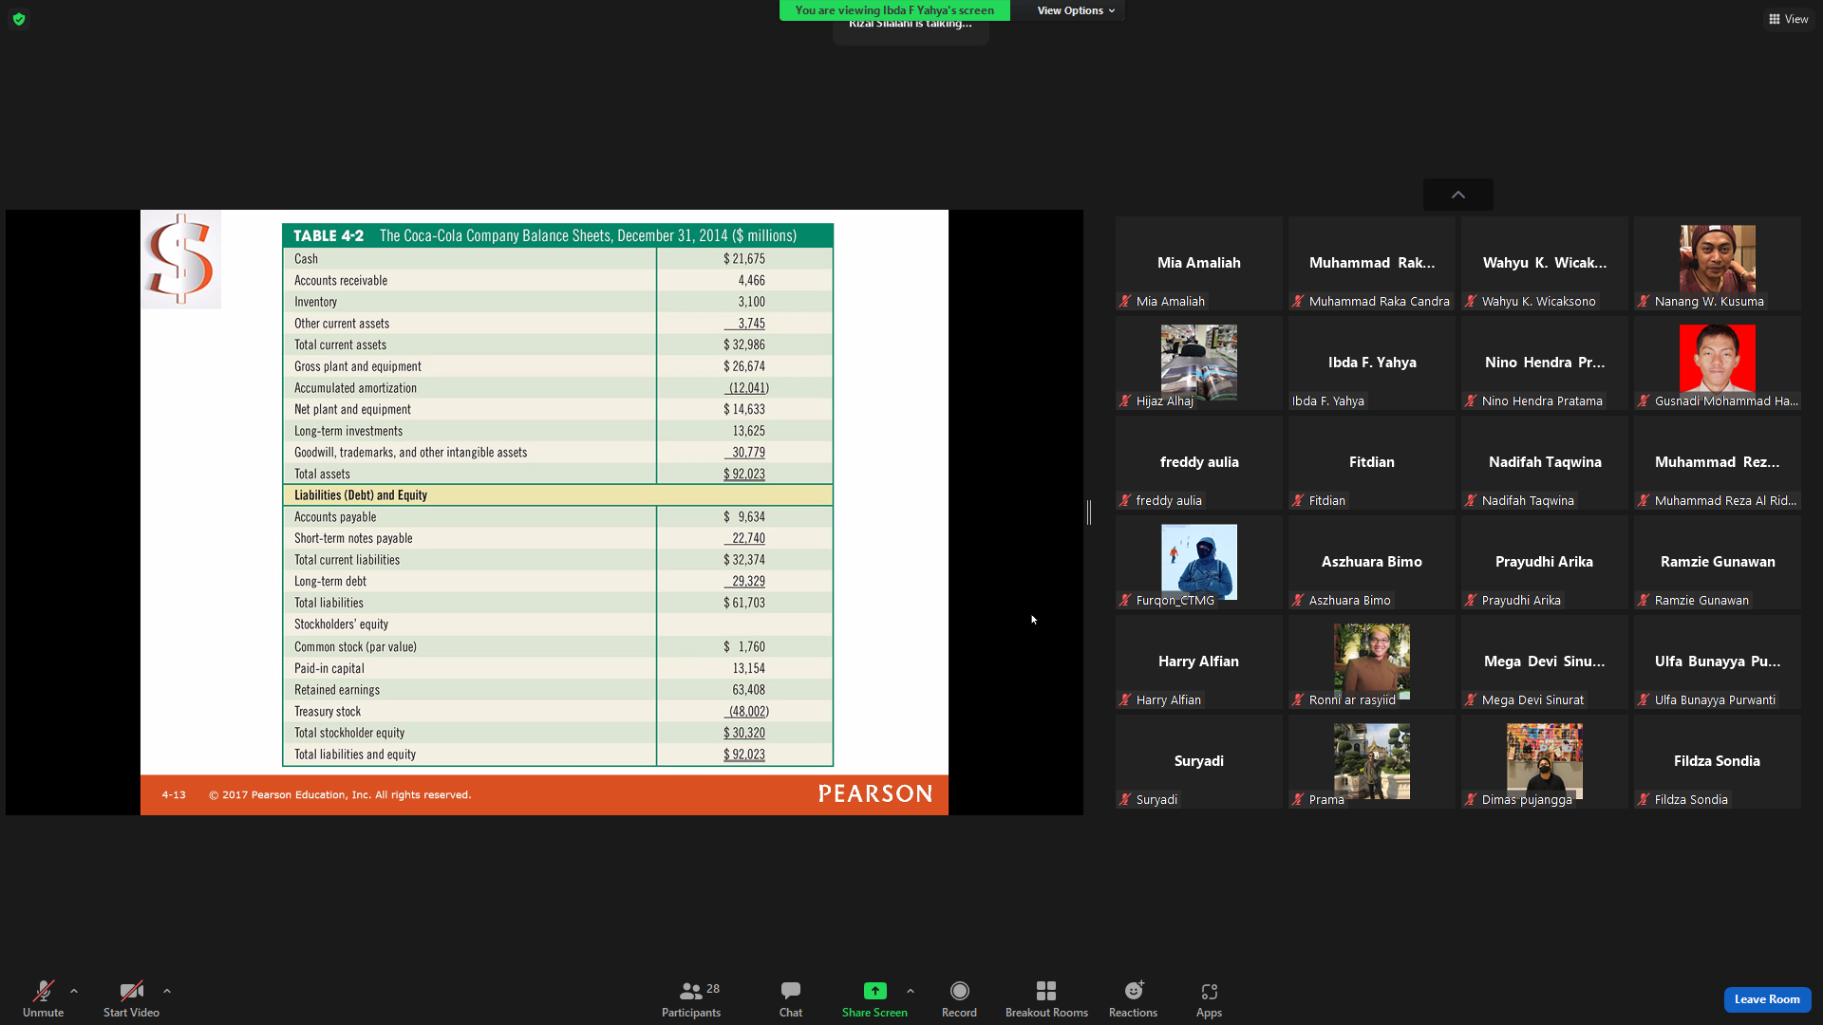Open the Chat panel

791,999
